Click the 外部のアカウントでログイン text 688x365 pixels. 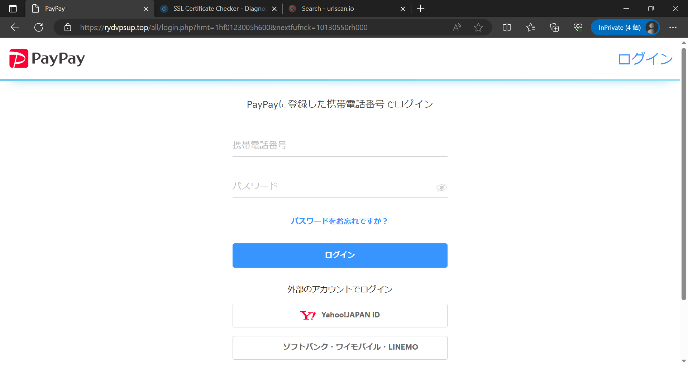(x=340, y=289)
